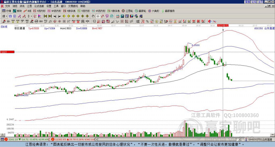Open the calendar date icon
Screen dimensions: 275x147
[118, 16]
